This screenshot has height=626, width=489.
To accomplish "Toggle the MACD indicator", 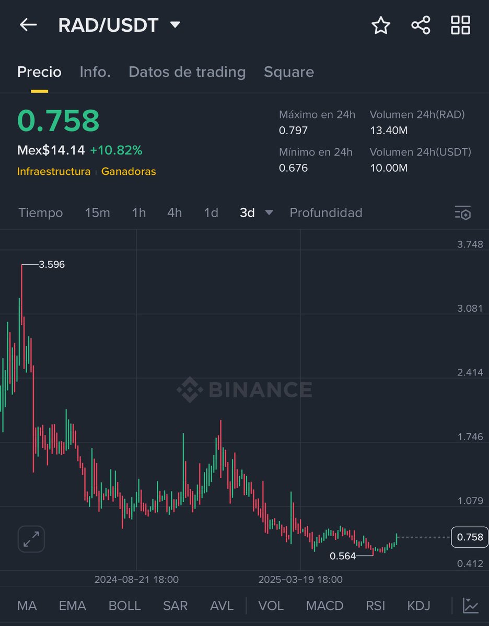I will coord(324,606).
